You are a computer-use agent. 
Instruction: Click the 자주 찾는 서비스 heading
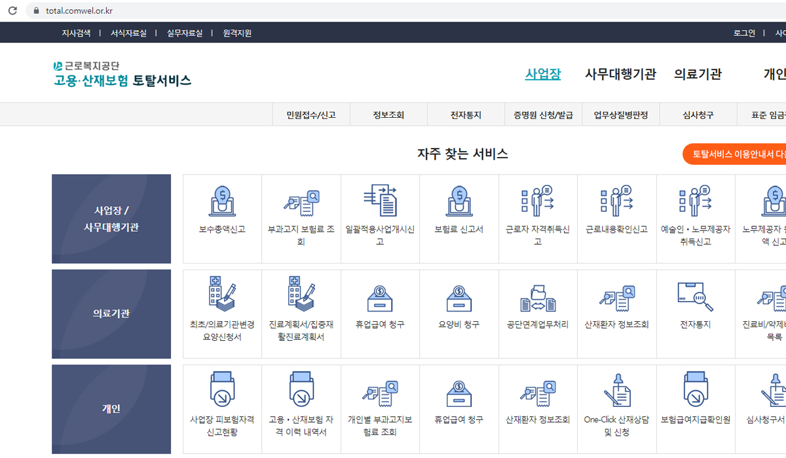462,154
